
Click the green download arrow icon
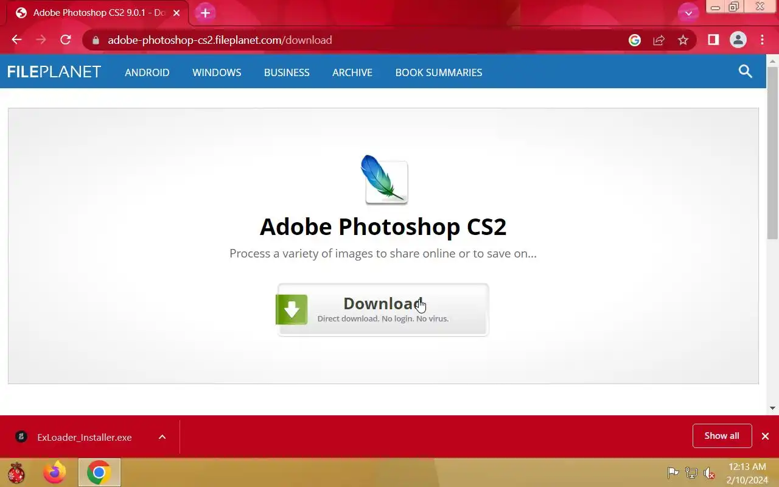coord(292,309)
